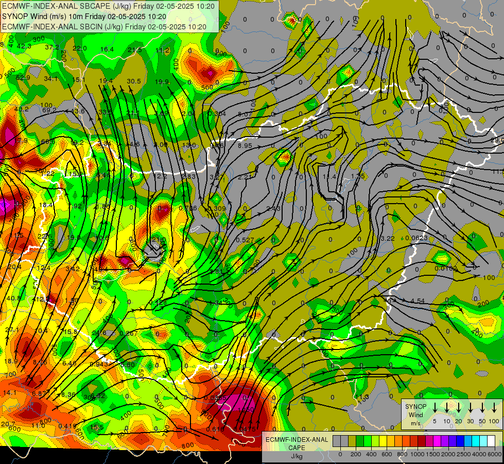Click the 2500 tick label on color scale
This screenshot has height=464, width=504.
coord(464,454)
